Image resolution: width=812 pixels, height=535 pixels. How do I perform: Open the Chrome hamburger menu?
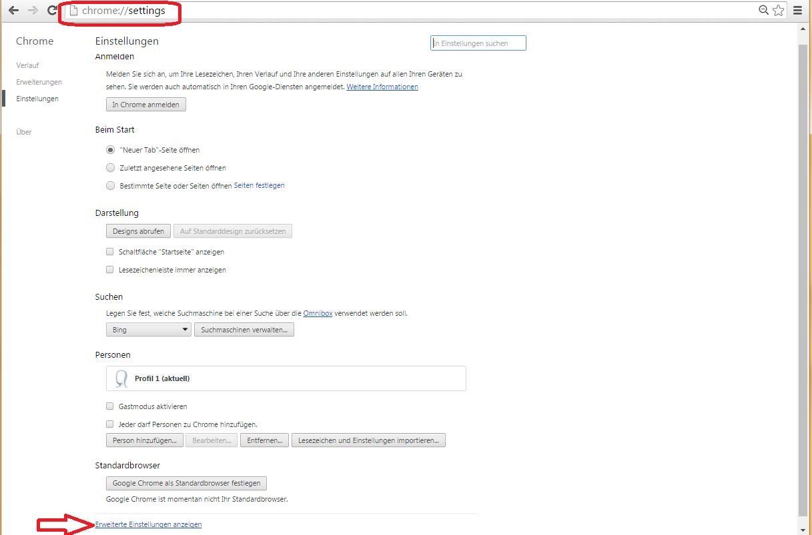tap(797, 11)
